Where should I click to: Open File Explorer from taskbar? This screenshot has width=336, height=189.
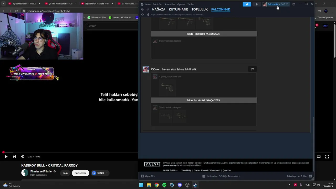click(149, 185)
